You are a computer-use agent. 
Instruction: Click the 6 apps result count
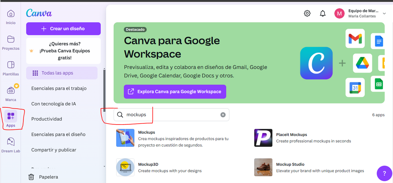[x=378, y=115]
